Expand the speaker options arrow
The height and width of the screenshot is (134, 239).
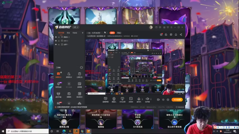click(151, 99)
